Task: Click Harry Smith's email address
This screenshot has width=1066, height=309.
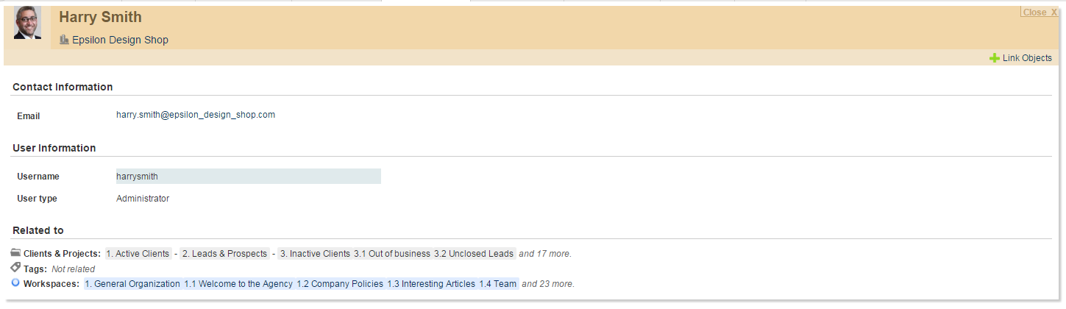Action: click(196, 115)
